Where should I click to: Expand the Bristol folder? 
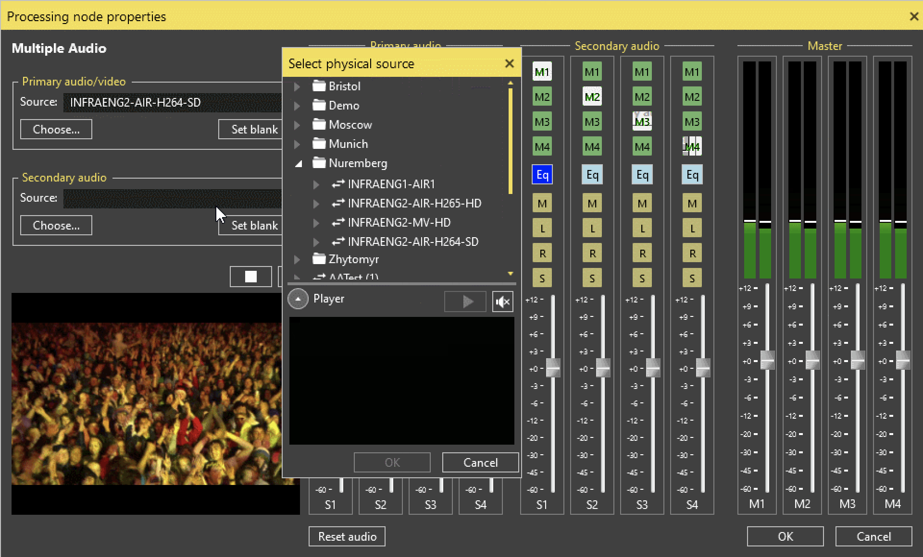pyautogui.click(x=297, y=86)
